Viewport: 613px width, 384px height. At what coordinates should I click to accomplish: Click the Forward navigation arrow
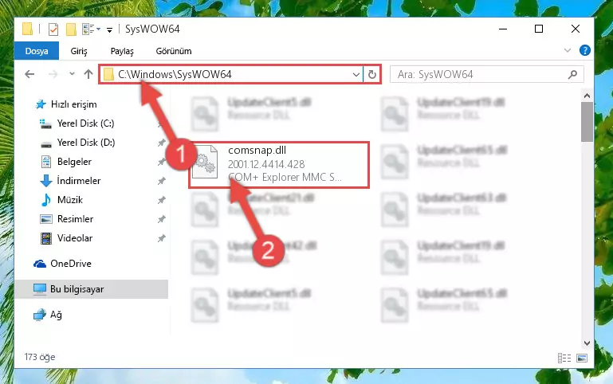coord(53,74)
